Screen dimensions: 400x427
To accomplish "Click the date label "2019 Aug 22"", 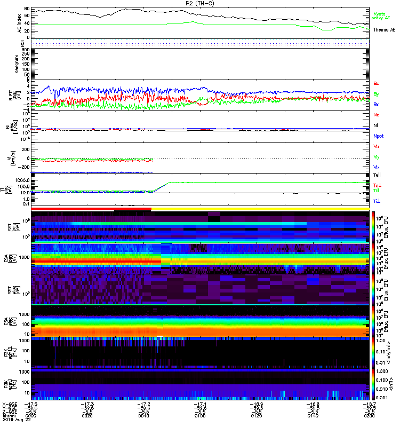I will (x=17, y=420).
